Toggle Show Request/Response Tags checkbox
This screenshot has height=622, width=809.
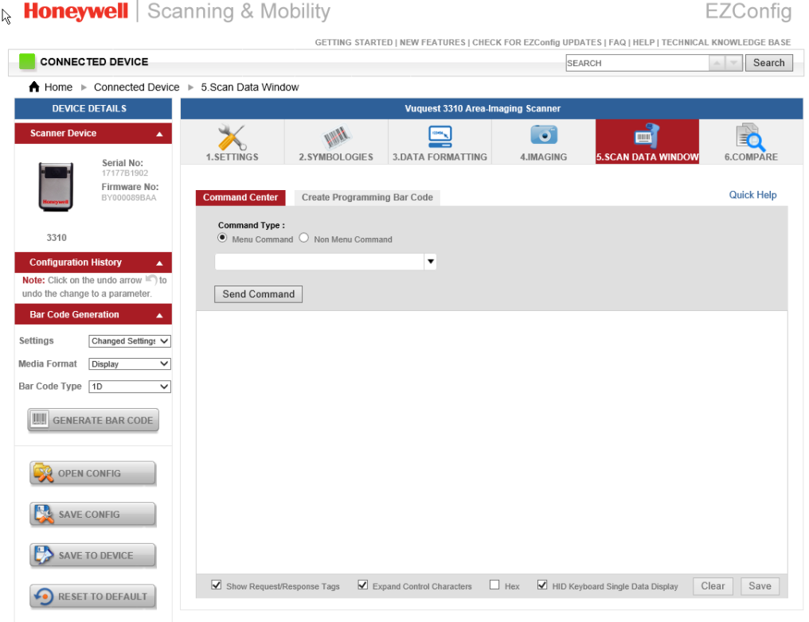click(216, 585)
